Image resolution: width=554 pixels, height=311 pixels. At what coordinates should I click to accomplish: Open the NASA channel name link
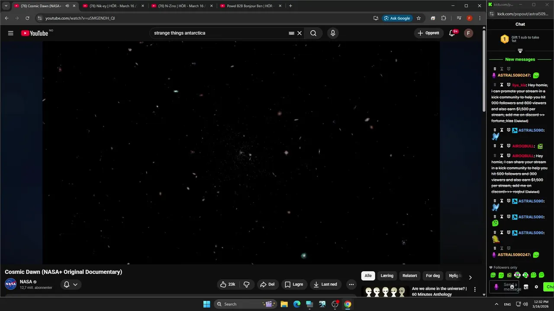coord(26,282)
